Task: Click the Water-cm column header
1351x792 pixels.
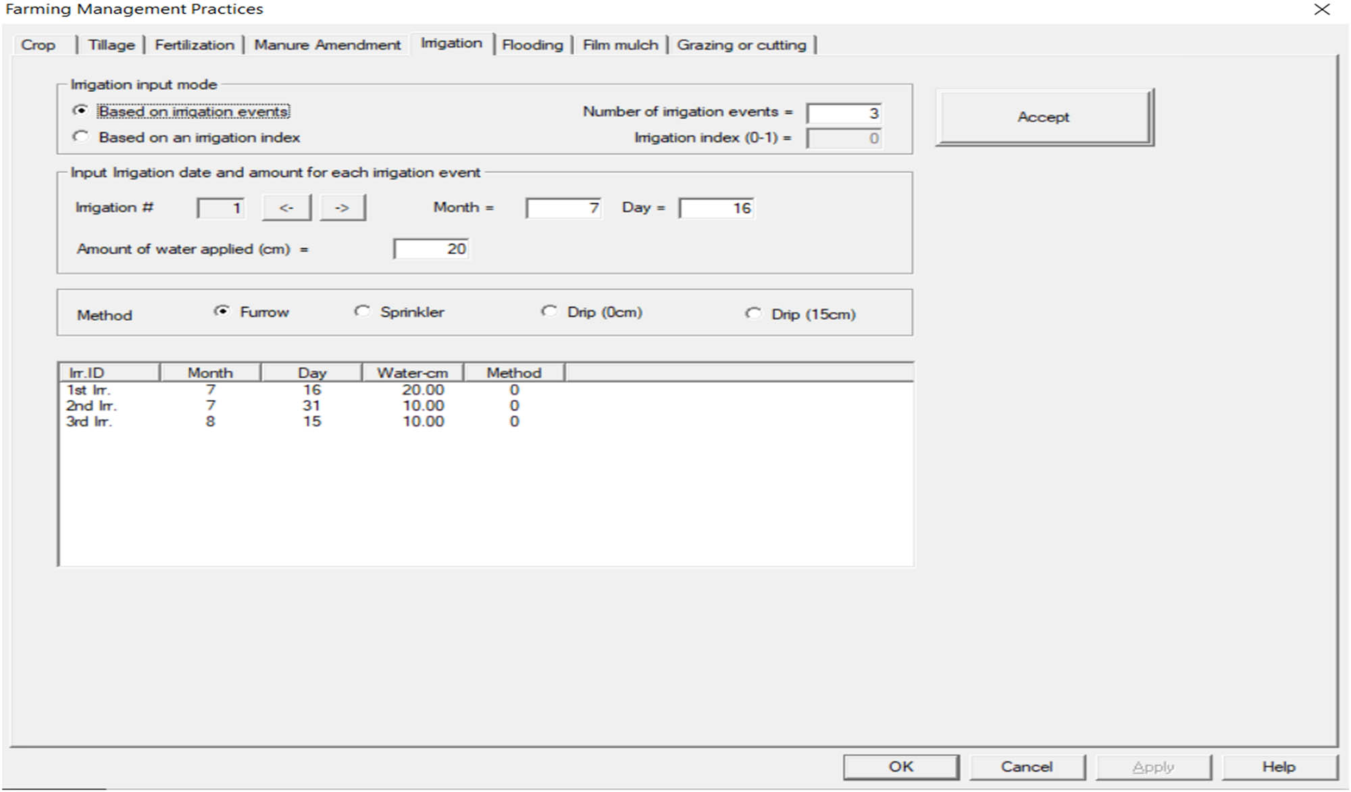Action: [412, 373]
